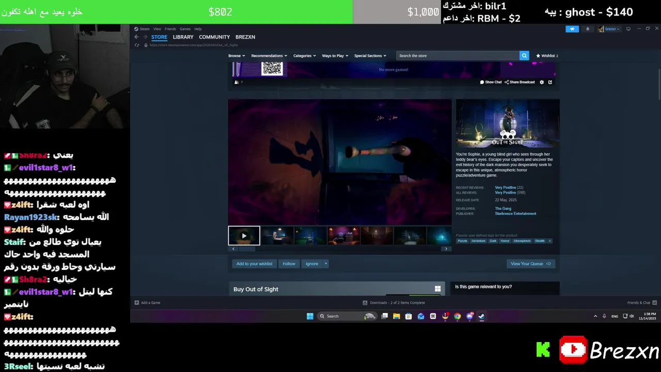The image size is (661, 372).
Task: Click the Puzzle tag
Action: tap(463, 241)
